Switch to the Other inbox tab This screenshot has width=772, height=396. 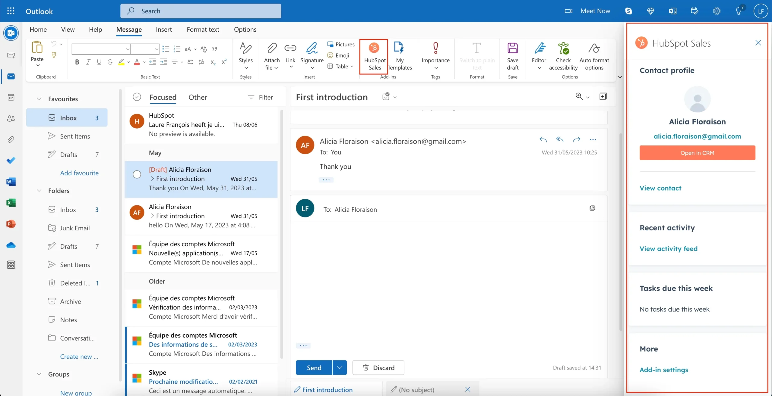[x=198, y=97]
